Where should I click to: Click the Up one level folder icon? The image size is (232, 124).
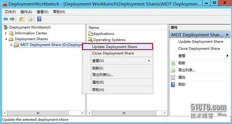(x=21, y=19)
